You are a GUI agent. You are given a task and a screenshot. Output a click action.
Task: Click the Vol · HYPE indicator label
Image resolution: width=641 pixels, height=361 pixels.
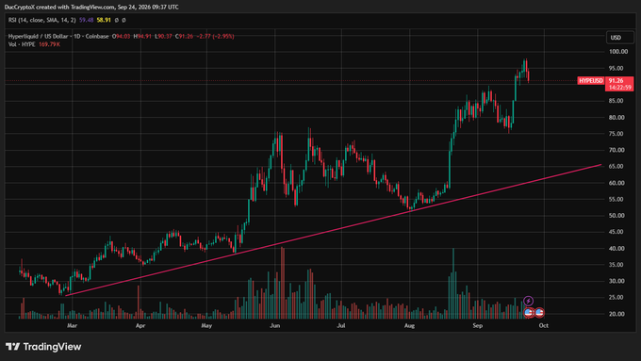coord(22,44)
